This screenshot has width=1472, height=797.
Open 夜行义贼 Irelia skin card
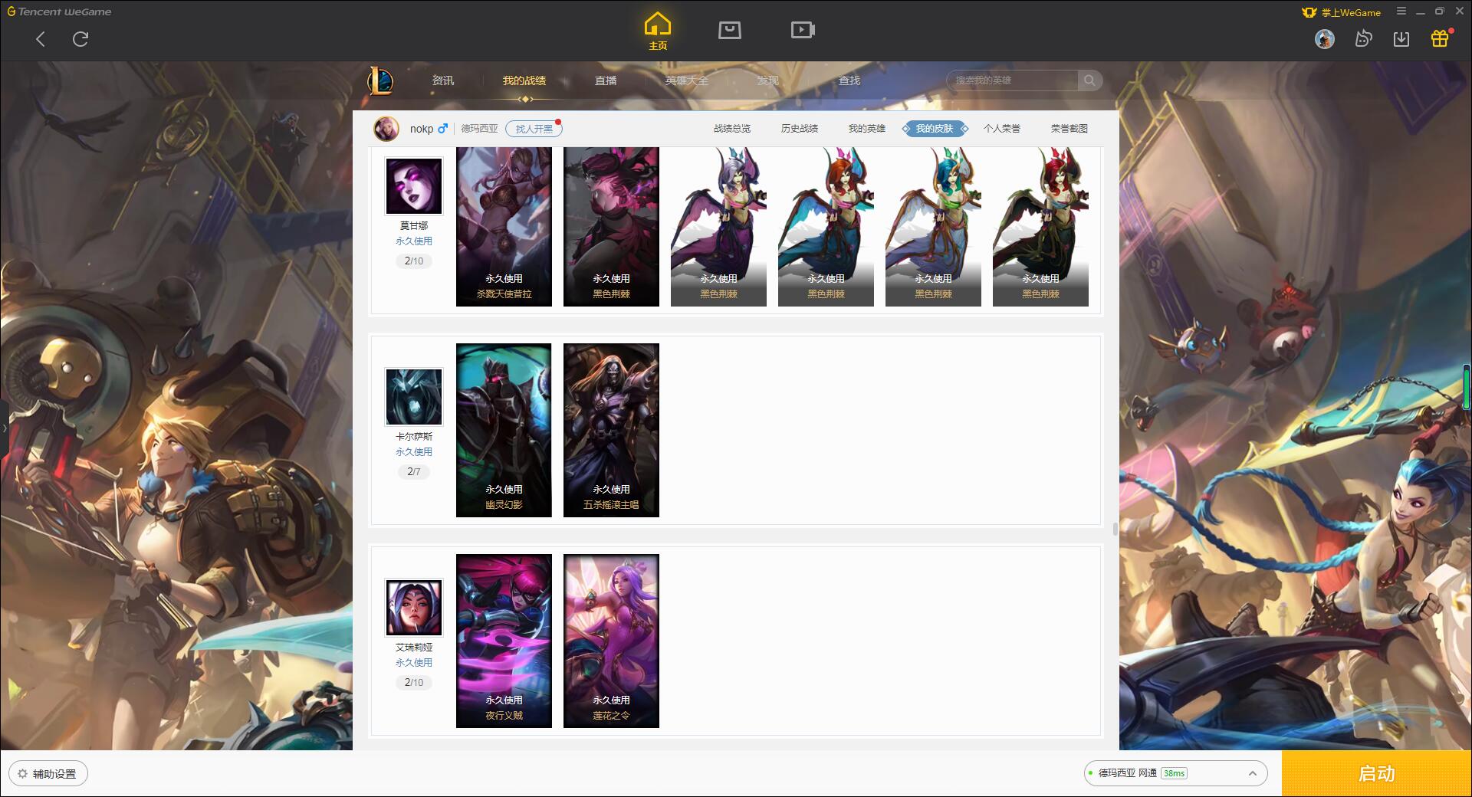504,641
